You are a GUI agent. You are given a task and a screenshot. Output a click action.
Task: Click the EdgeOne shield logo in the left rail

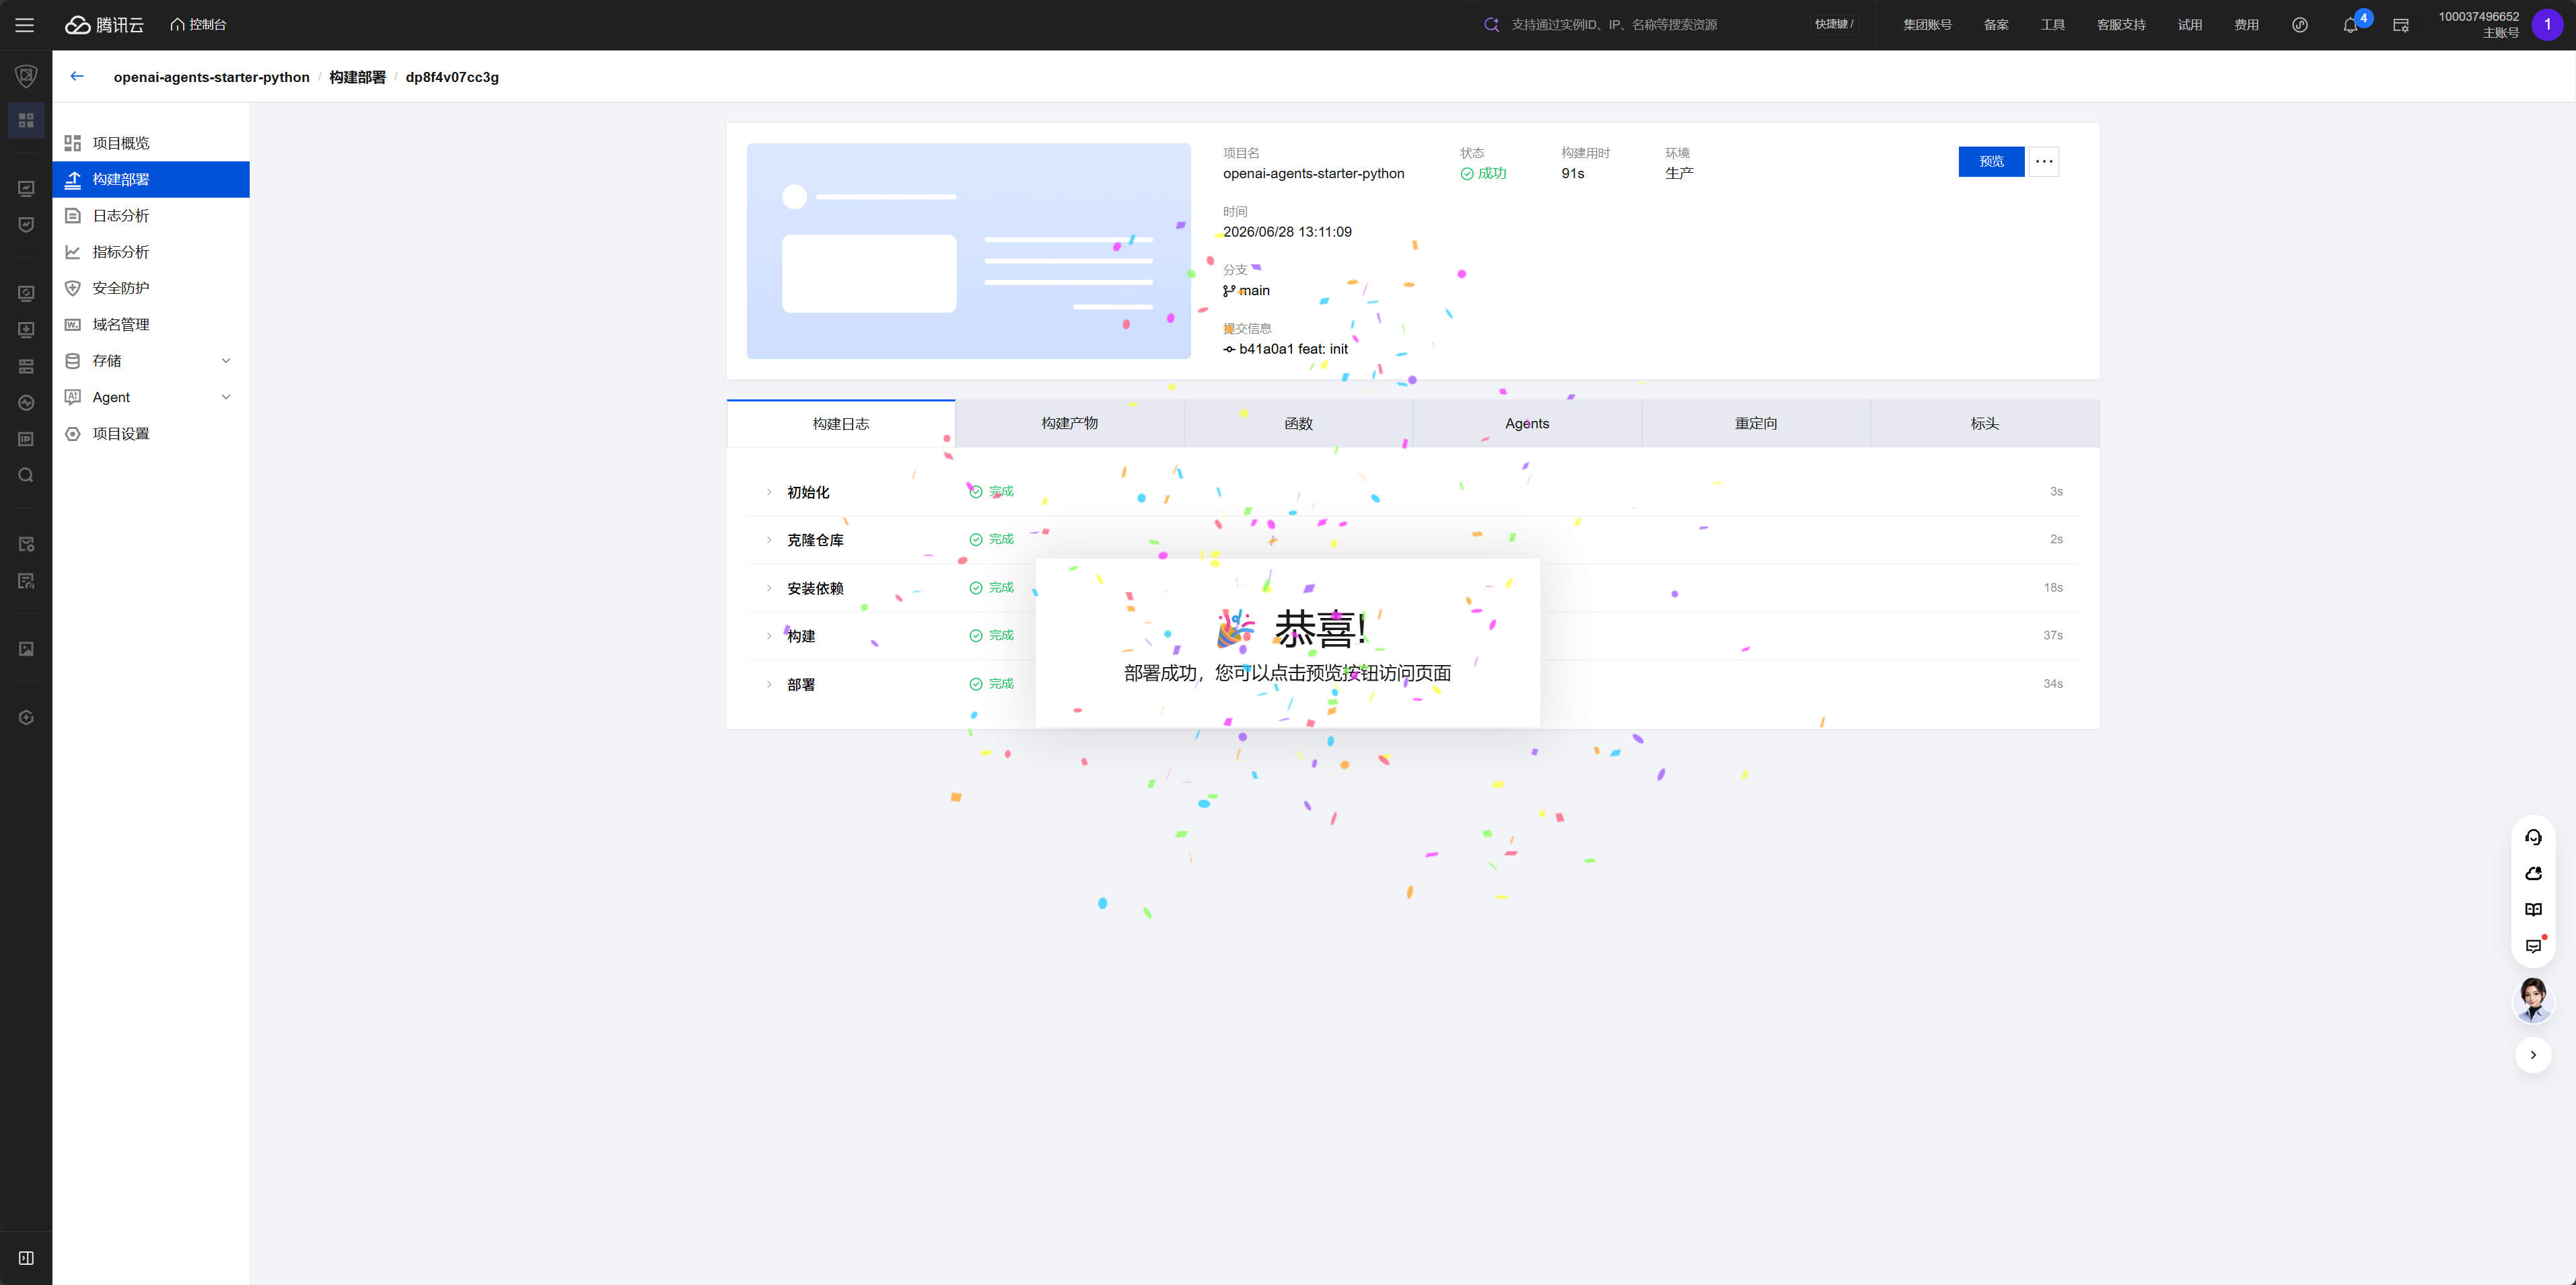pos(26,76)
